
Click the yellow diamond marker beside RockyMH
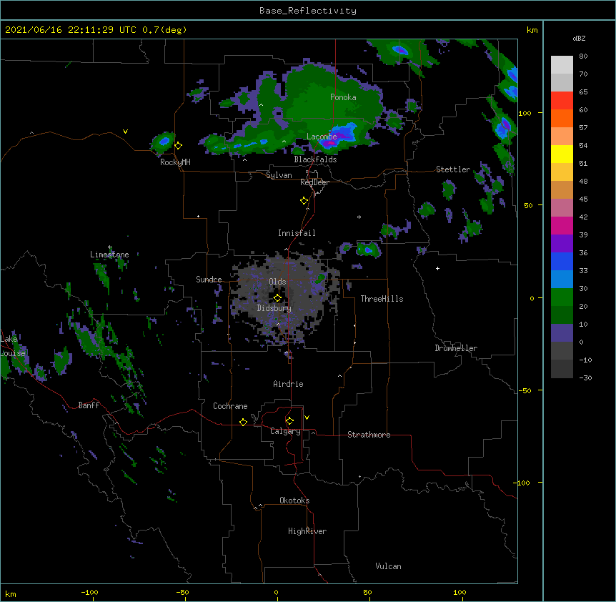(x=179, y=146)
